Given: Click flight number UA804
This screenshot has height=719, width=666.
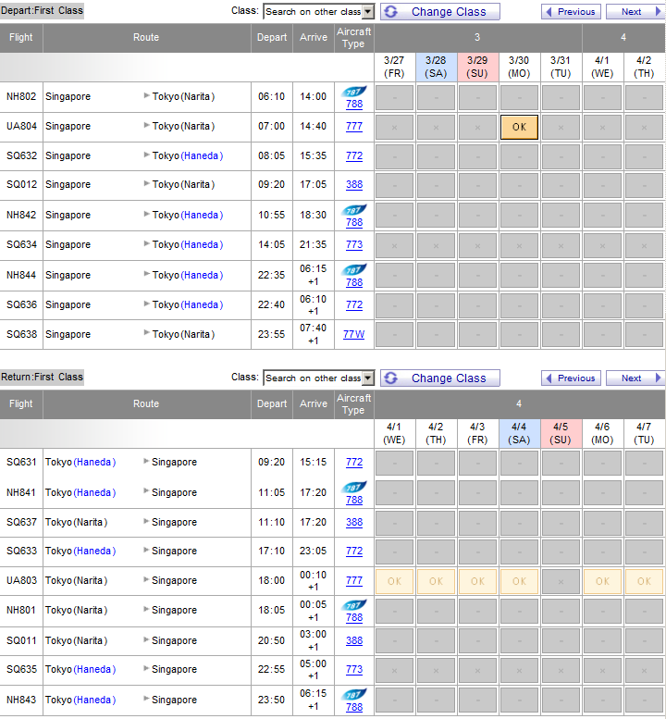Looking at the screenshot, I should tap(21, 126).
